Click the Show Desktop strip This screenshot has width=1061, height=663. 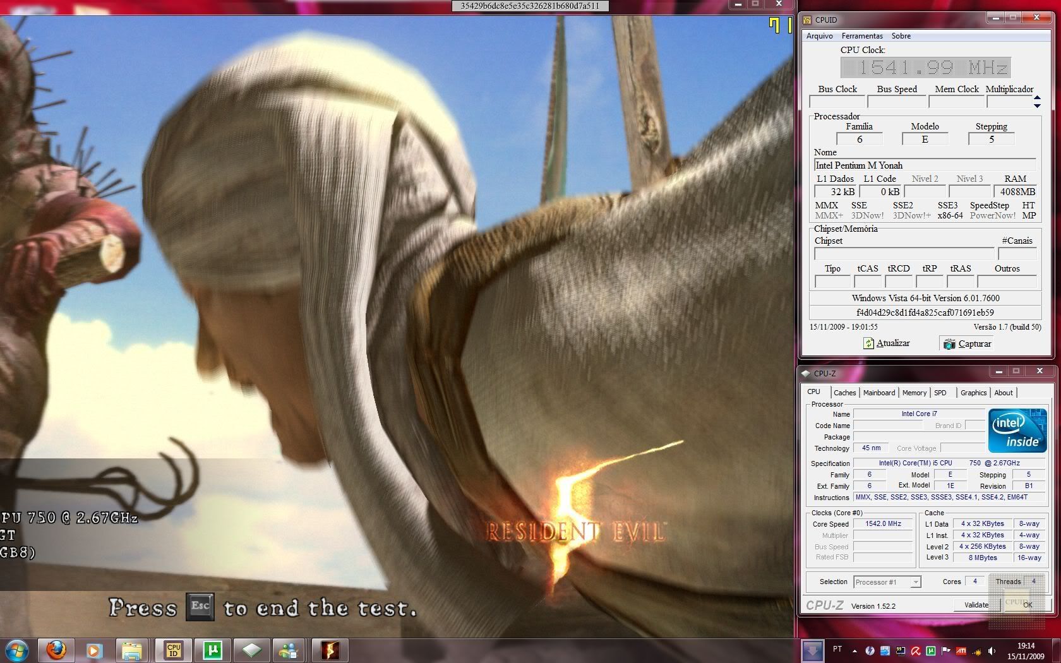[x=1056, y=650]
